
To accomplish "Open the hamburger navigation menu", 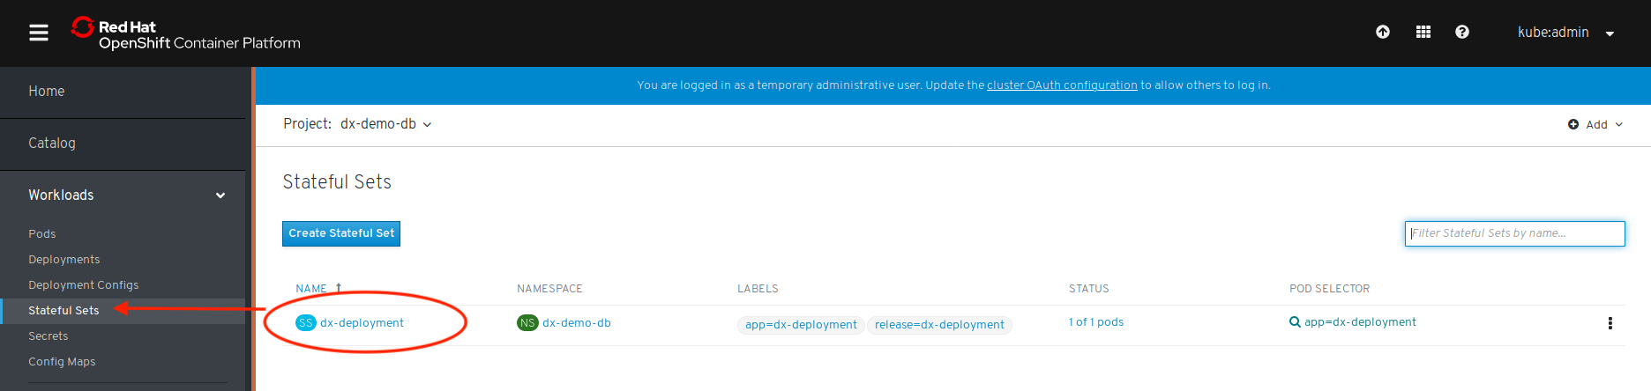I will tap(39, 33).
